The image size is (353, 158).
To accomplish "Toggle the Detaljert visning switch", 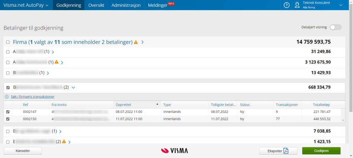I will point(336,27).
